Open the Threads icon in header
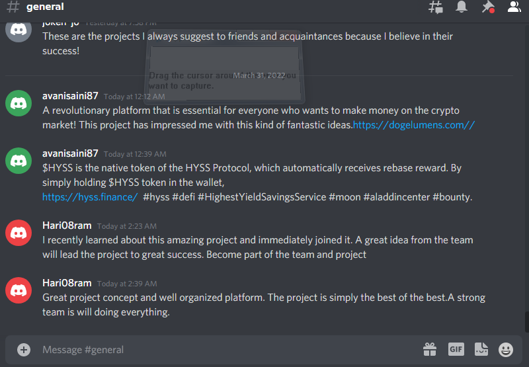This screenshot has width=529, height=367. tap(435, 7)
